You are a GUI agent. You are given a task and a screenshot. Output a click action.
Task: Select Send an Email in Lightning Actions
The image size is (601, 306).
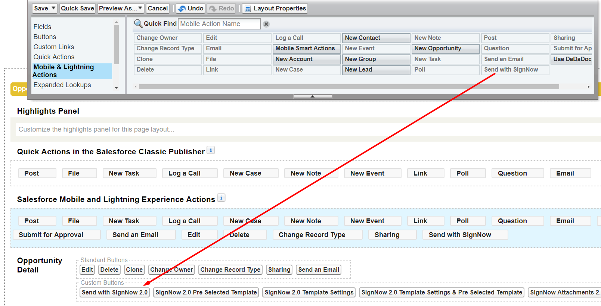pyautogui.click(x=141, y=235)
